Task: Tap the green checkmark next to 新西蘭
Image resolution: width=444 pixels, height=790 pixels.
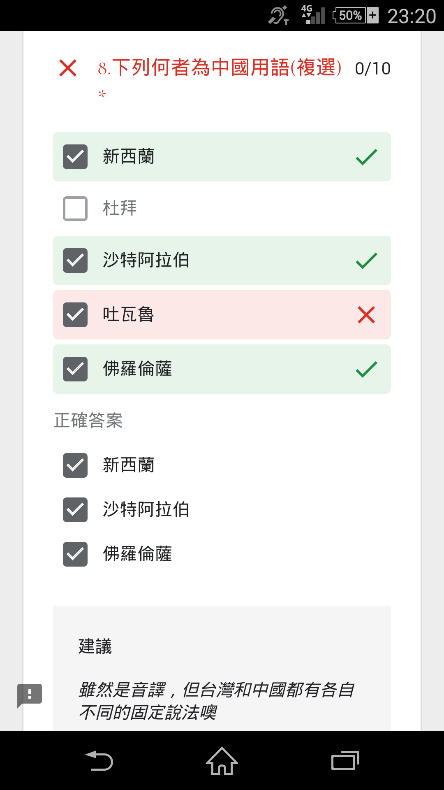Action: coord(366,157)
